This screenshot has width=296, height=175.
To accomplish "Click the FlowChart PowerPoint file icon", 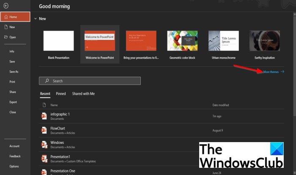I will click(x=44, y=130).
